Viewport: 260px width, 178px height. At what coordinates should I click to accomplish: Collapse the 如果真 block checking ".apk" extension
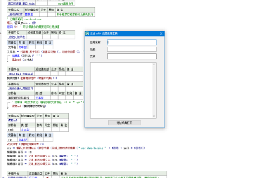point(8,102)
